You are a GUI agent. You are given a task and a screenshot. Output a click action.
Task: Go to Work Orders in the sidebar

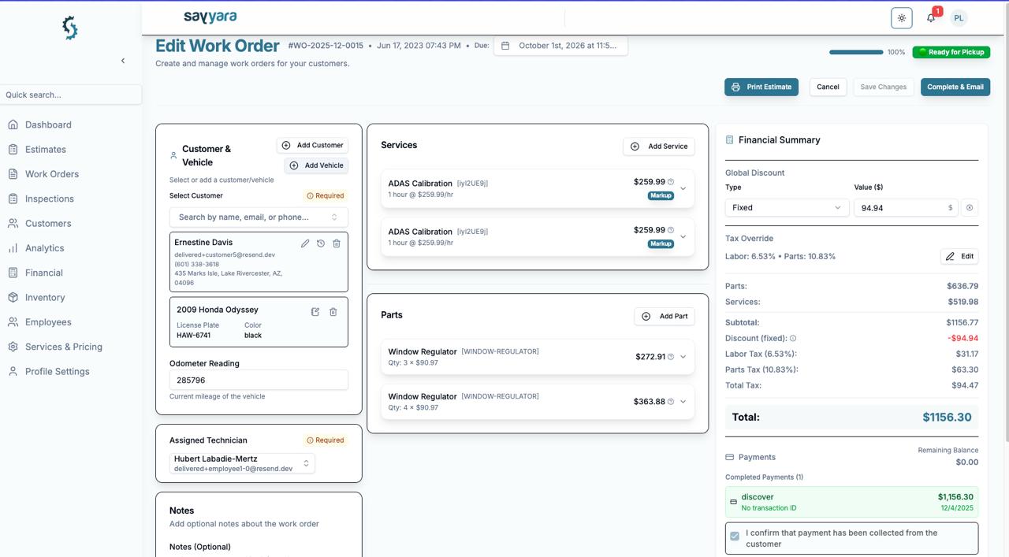52,174
